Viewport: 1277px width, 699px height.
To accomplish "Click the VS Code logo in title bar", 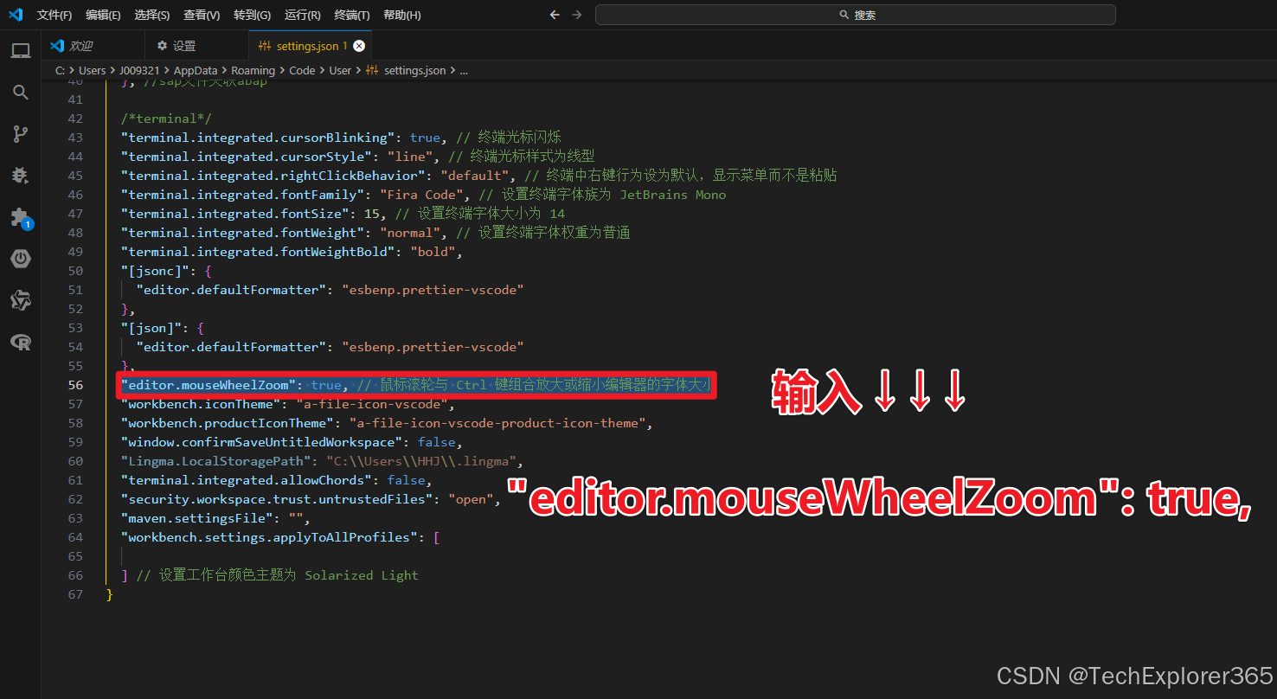I will click(15, 15).
